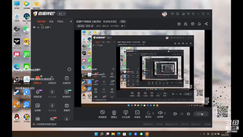Click the FPS:60 status entry
The width and height of the screenshot is (243, 137).
159,124
